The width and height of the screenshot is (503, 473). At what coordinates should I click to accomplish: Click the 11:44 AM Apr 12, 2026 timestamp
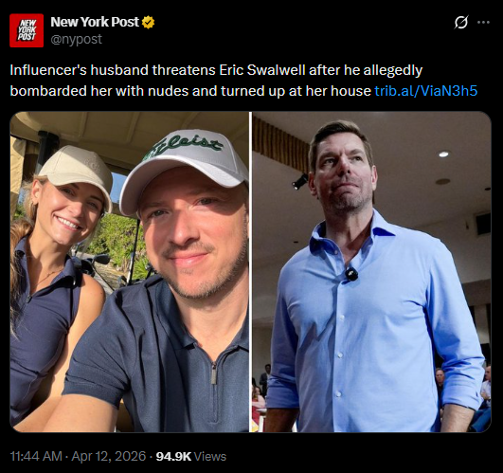(78, 456)
